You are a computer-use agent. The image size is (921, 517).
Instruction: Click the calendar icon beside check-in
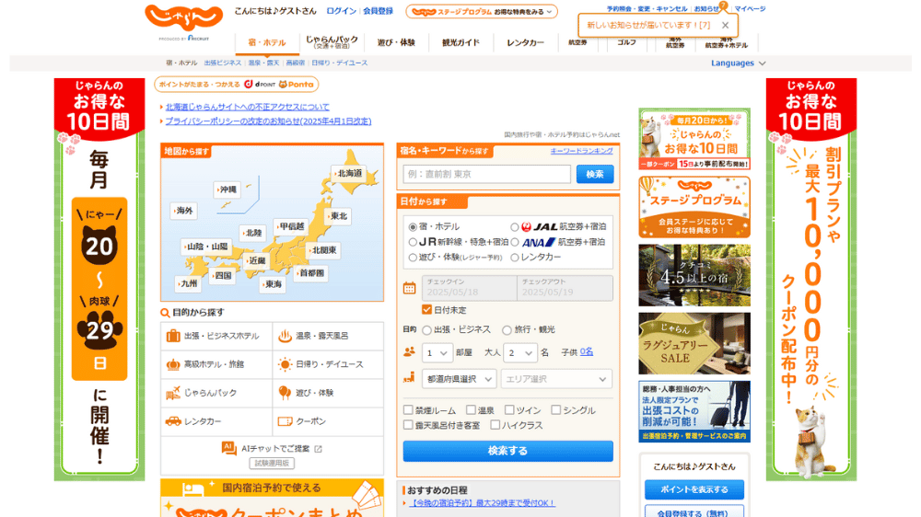tap(410, 288)
